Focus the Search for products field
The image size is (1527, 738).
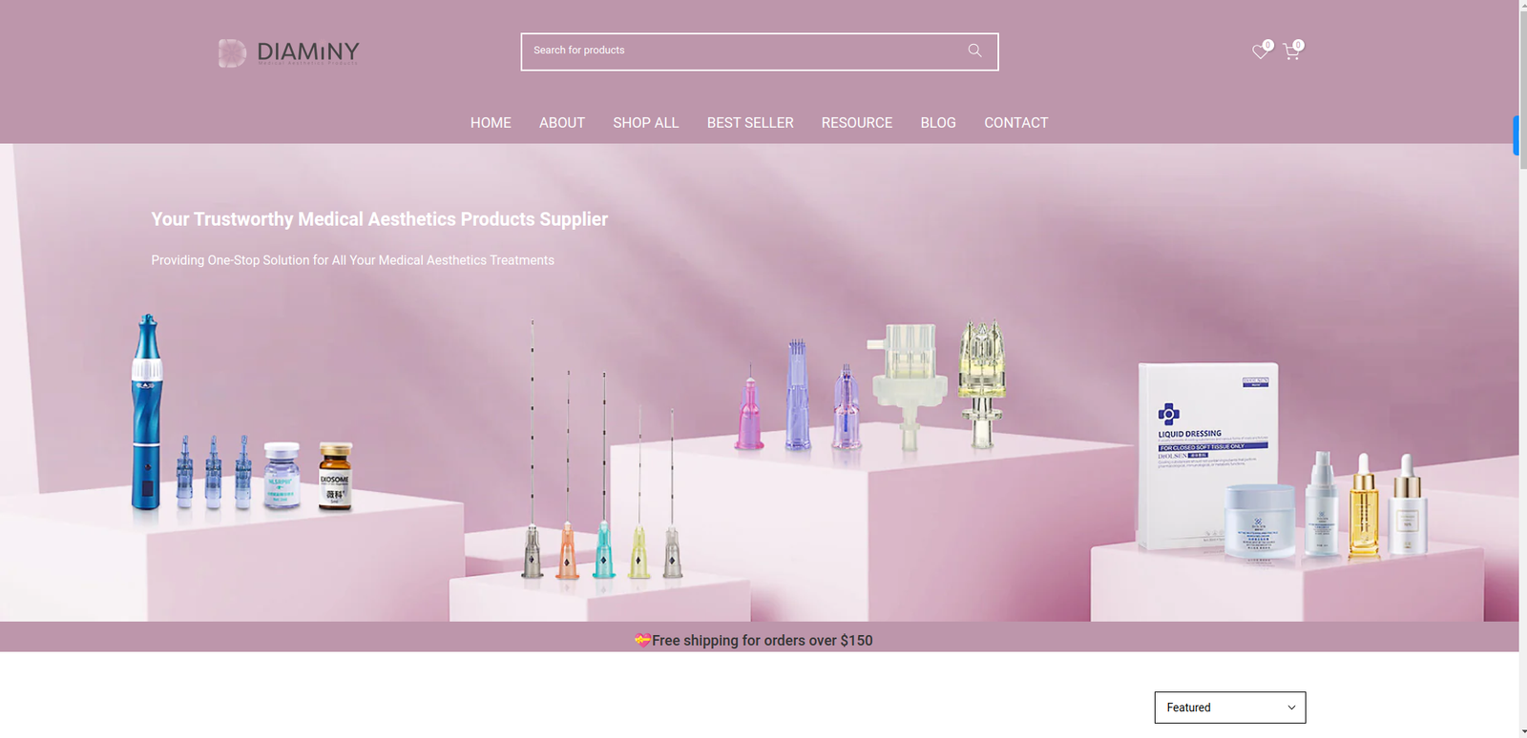pyautogui.click(x=744, y=51)
